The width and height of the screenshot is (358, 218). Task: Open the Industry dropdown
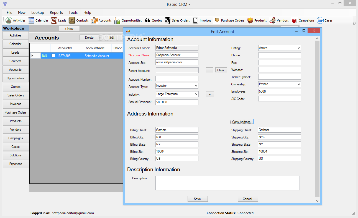click(196, 94)
